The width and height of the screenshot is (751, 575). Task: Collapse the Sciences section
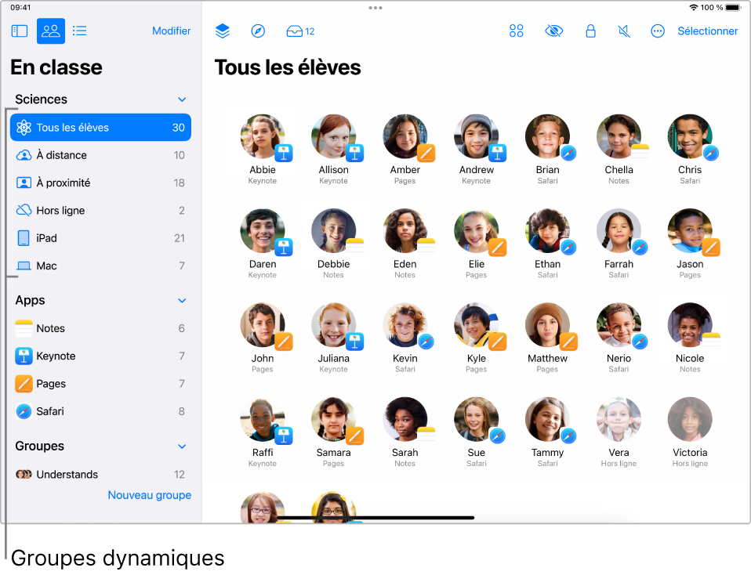click(182, 99)
